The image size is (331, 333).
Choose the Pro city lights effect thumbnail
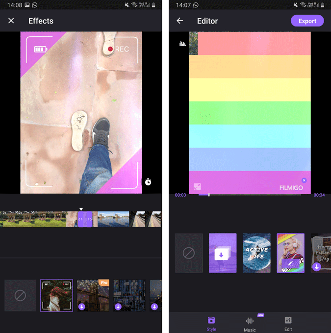93,295
